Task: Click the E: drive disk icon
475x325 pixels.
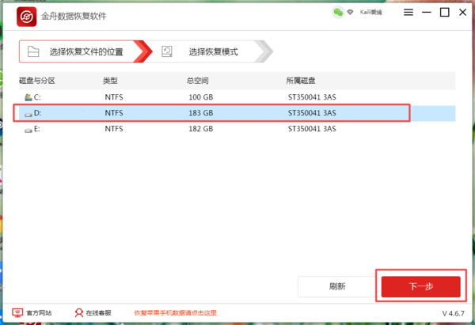Action: pos(28,130)
